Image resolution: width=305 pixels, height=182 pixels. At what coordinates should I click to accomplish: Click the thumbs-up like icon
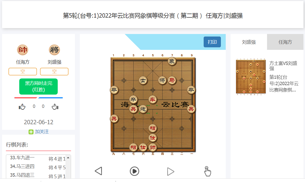22,107
